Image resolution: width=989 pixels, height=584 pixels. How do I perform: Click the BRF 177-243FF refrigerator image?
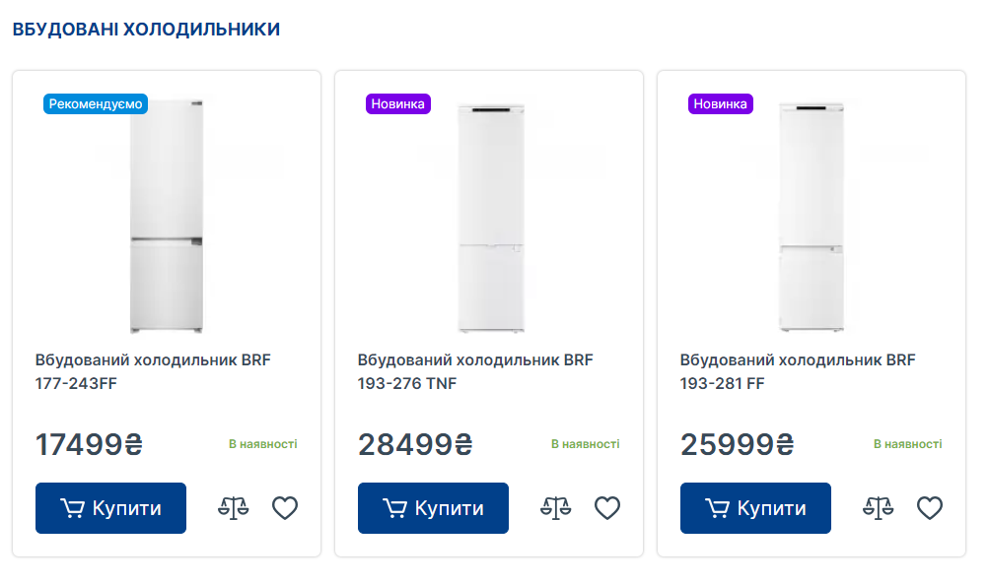click(167, 217)
